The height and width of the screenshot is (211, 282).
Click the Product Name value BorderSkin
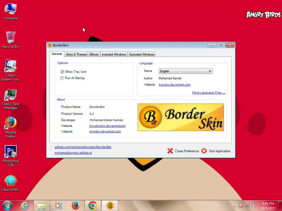pos(97,107)
